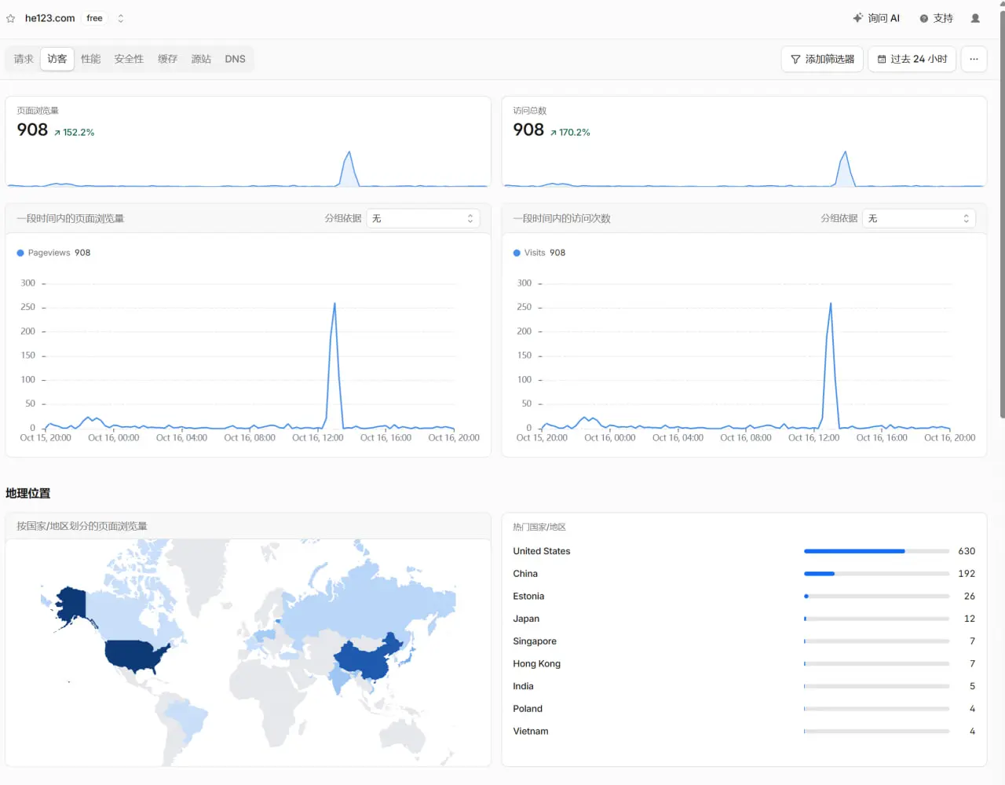Click the 页面浏览量 sparkline card

248,142
